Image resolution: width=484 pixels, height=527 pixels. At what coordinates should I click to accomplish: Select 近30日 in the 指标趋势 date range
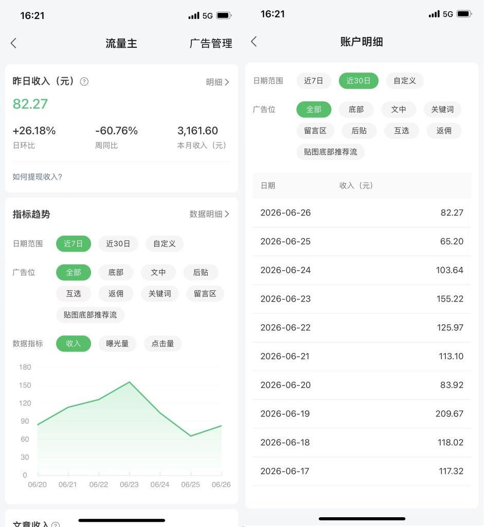(118, 243)
